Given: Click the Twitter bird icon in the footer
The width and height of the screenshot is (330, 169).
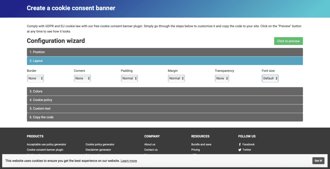Looking at the screenshot, I should pyautogui.click(x=240, y=150).
